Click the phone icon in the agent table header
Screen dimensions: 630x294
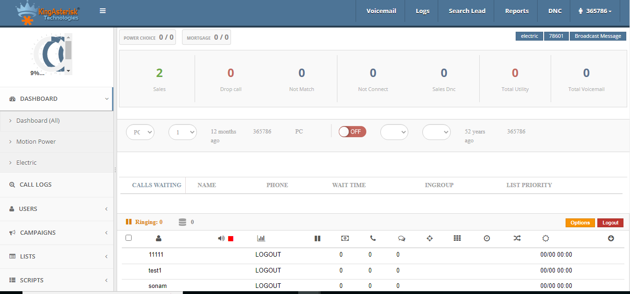tap(372, 238)
